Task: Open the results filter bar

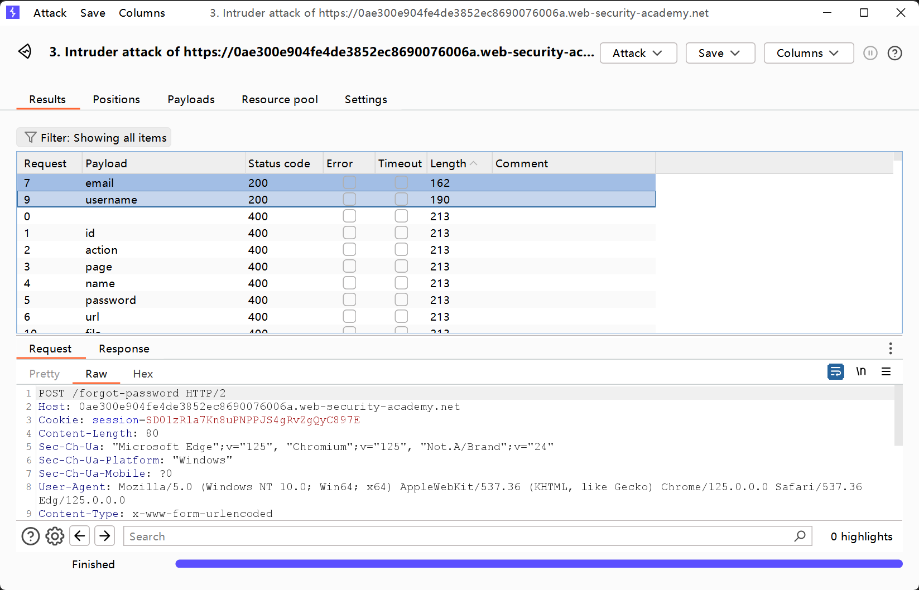Action: pos(93,137)
